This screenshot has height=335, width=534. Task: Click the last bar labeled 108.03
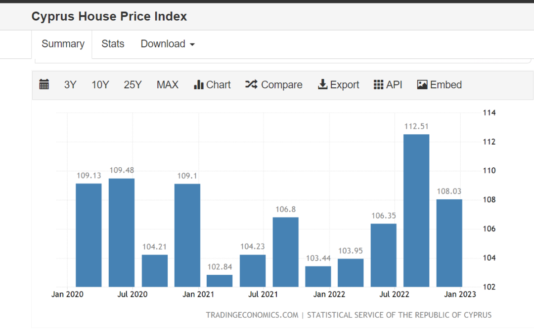coord(449,243)
